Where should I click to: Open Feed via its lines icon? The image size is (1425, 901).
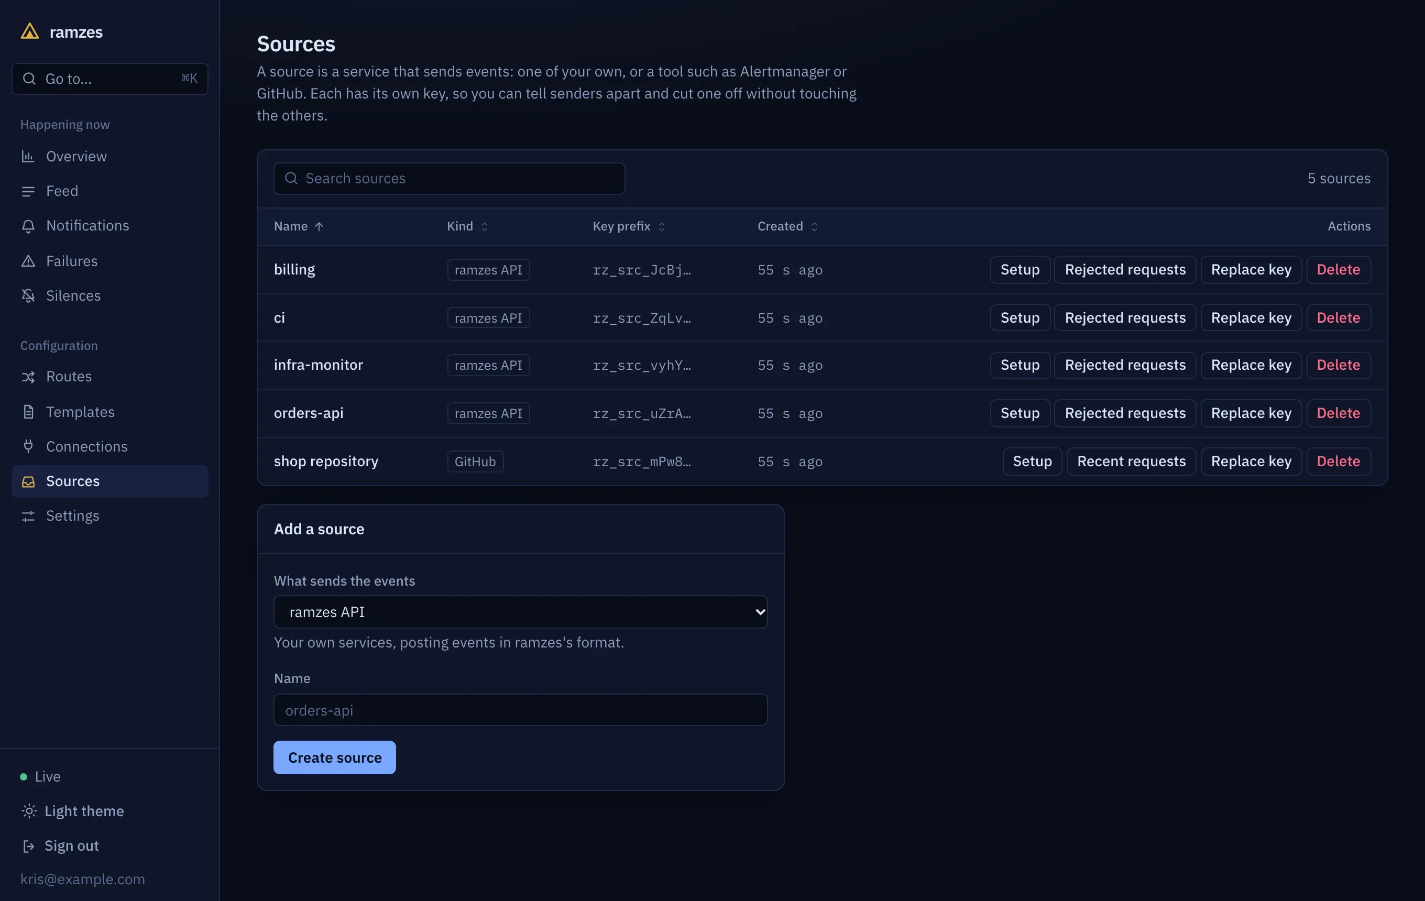[28, 191]
